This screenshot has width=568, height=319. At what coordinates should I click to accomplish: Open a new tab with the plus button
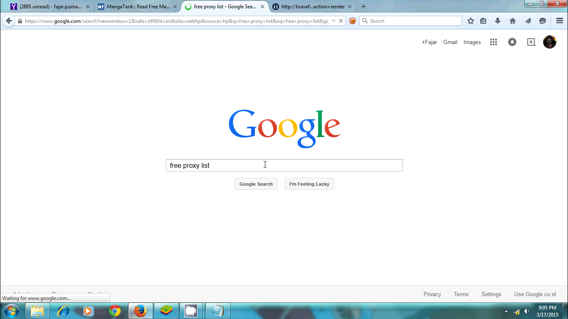pos(363,7)
